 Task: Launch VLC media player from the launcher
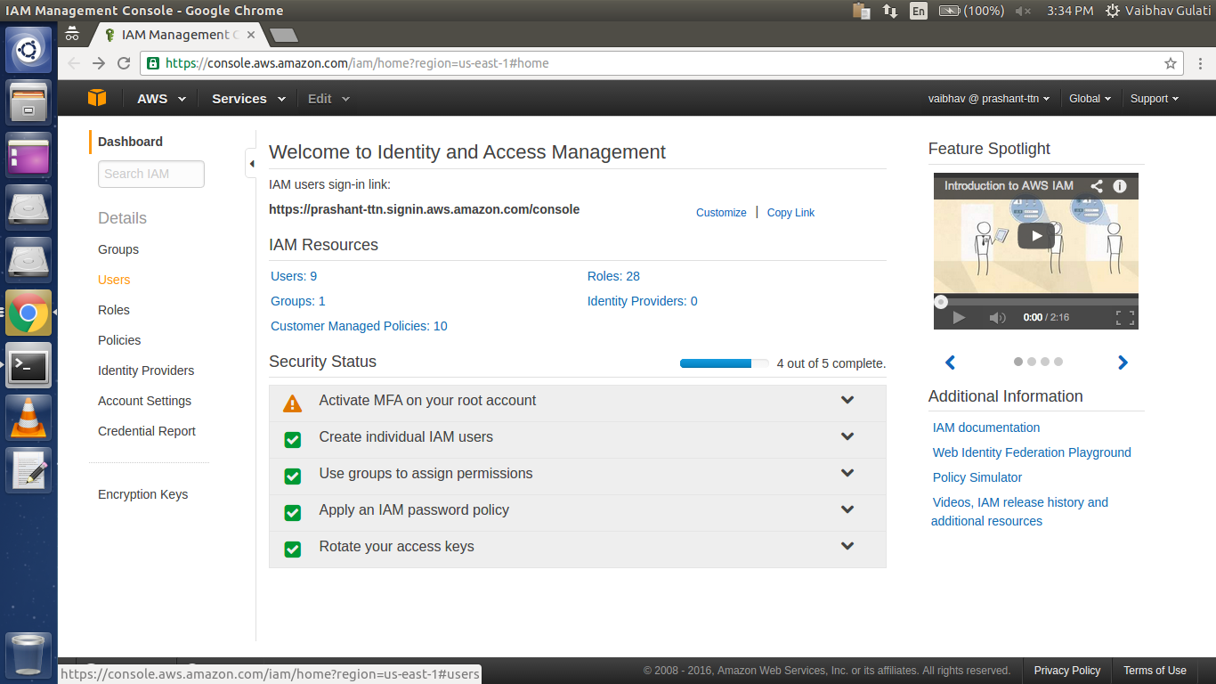pyautogui.click(x=28, y=418)
